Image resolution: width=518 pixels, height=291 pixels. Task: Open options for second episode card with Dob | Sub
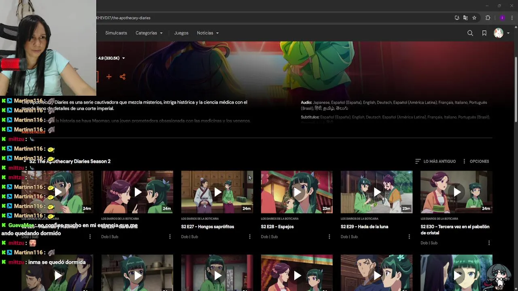coord(170,237)
